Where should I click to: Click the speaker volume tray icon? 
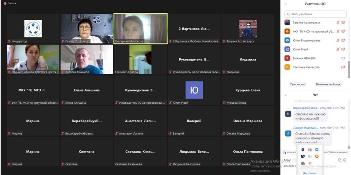[310, 156]
